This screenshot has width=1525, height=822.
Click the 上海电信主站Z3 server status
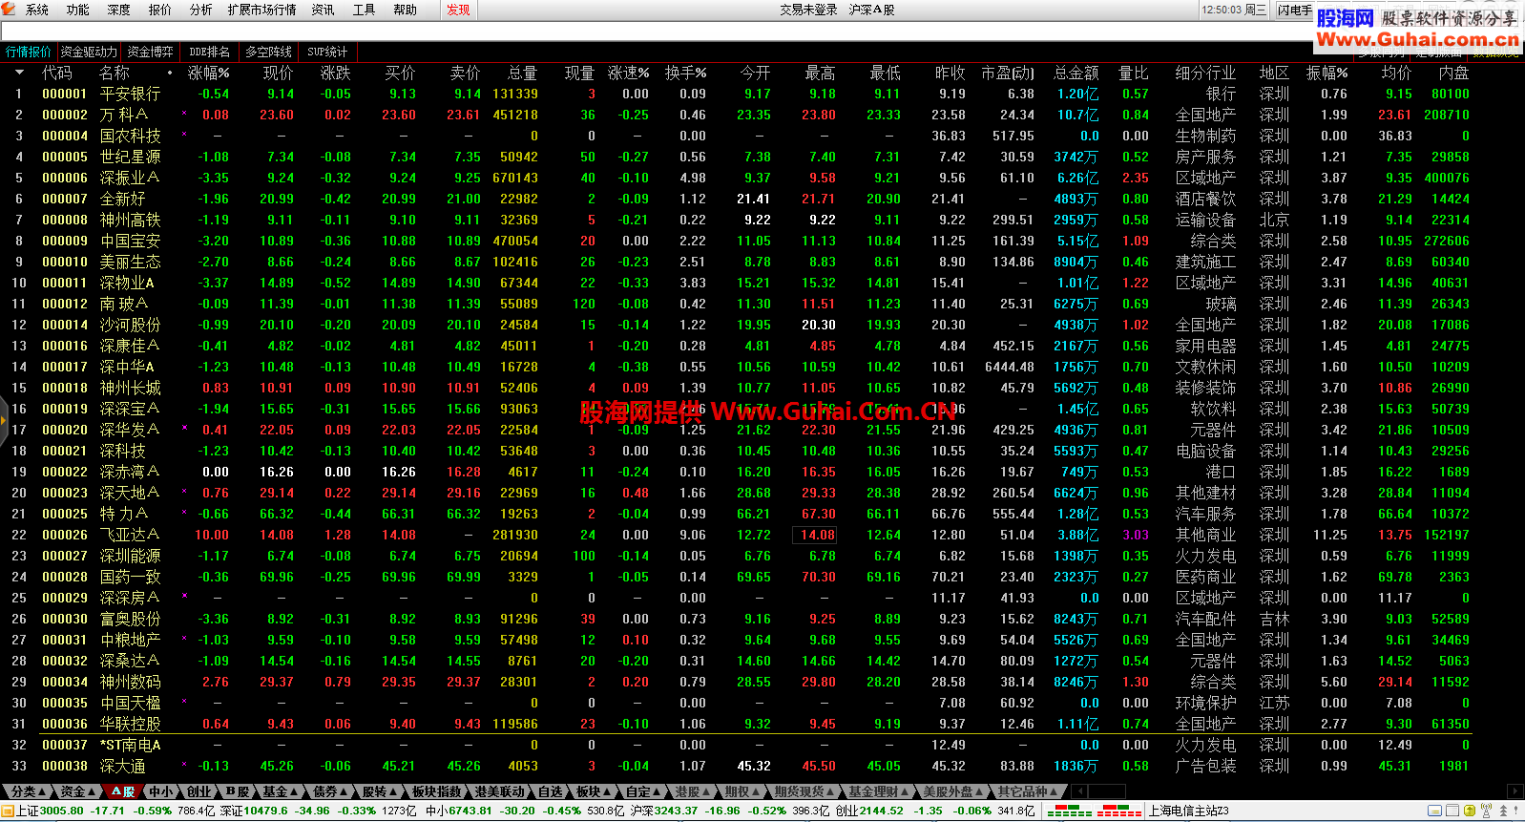[1189, 811]
